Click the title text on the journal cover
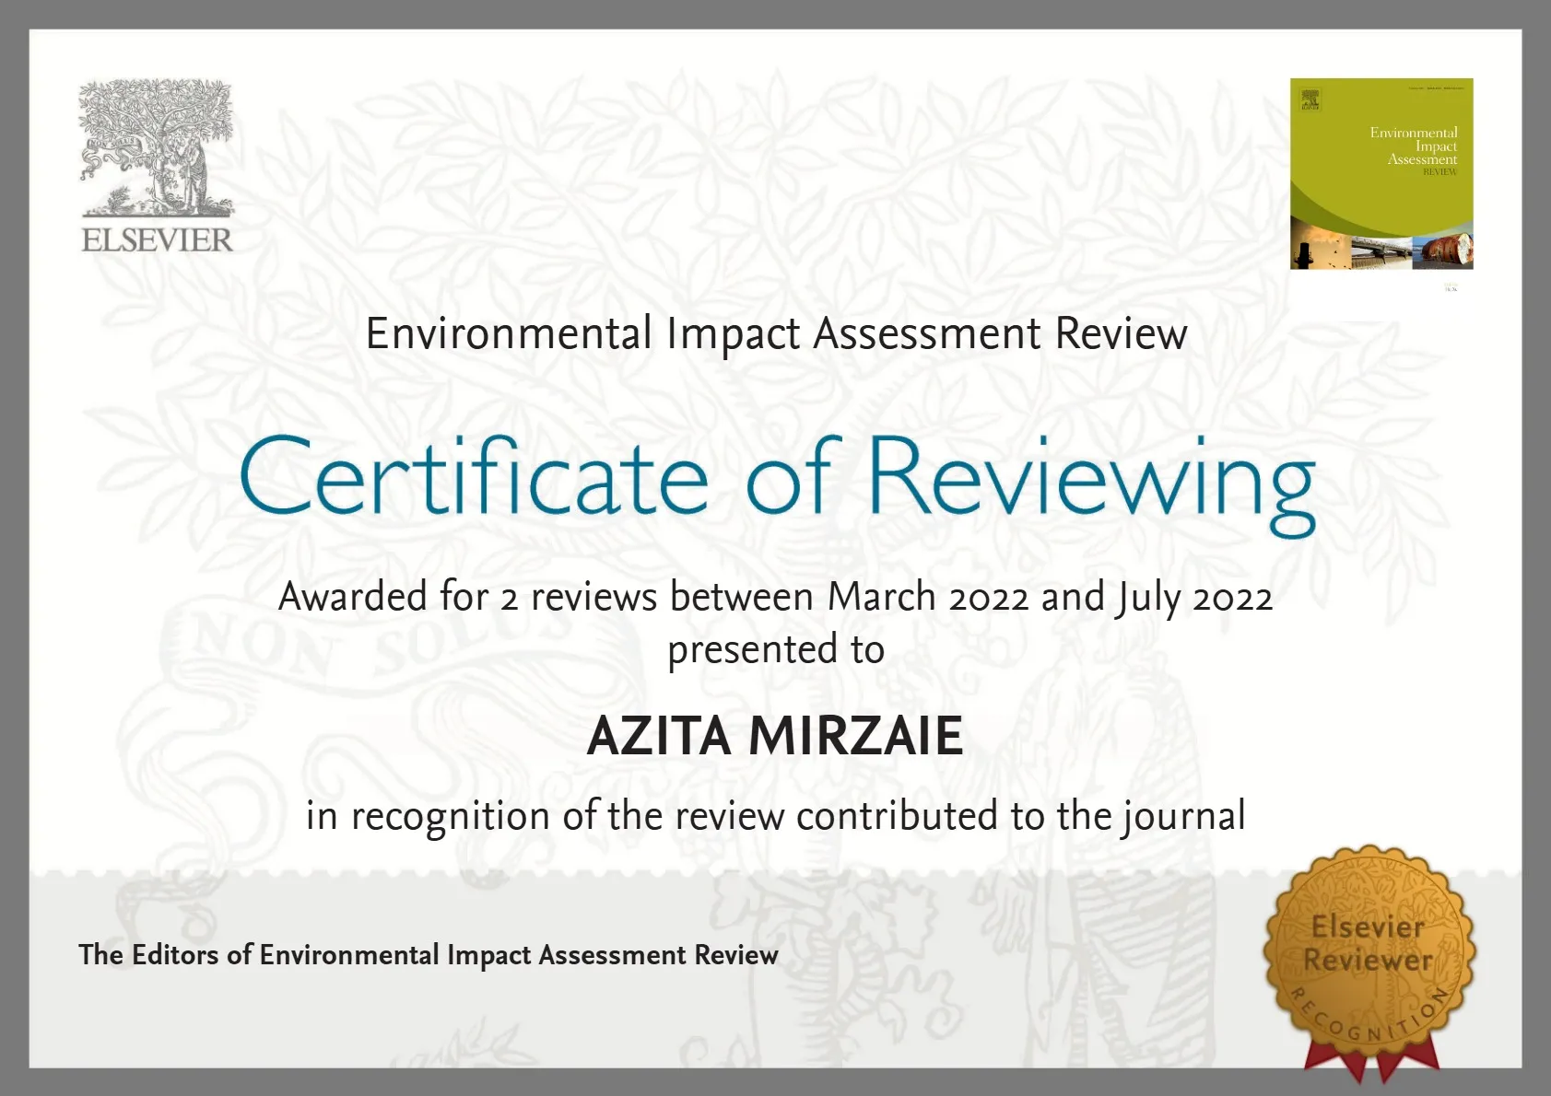The image size is (1551, 1096). [1413, 147]
